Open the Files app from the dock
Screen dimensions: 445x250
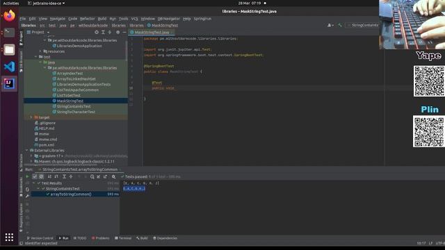pyautogui.click(x=9, y=49)
